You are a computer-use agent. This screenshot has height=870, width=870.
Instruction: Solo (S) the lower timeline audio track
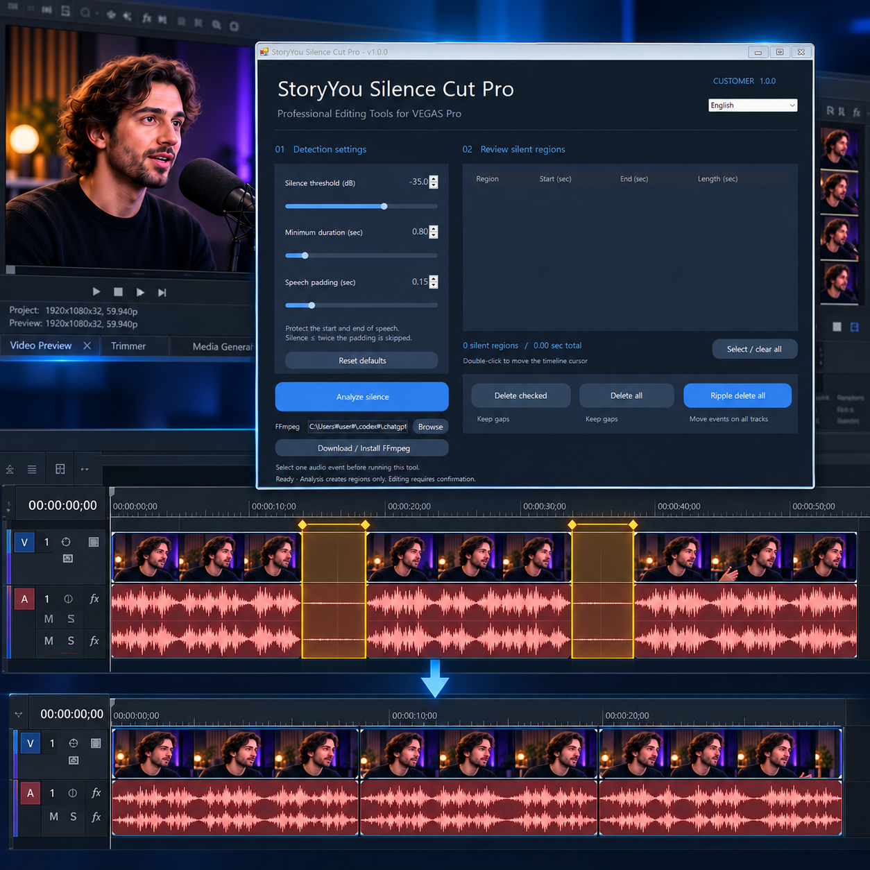click(x=74, y=817)
